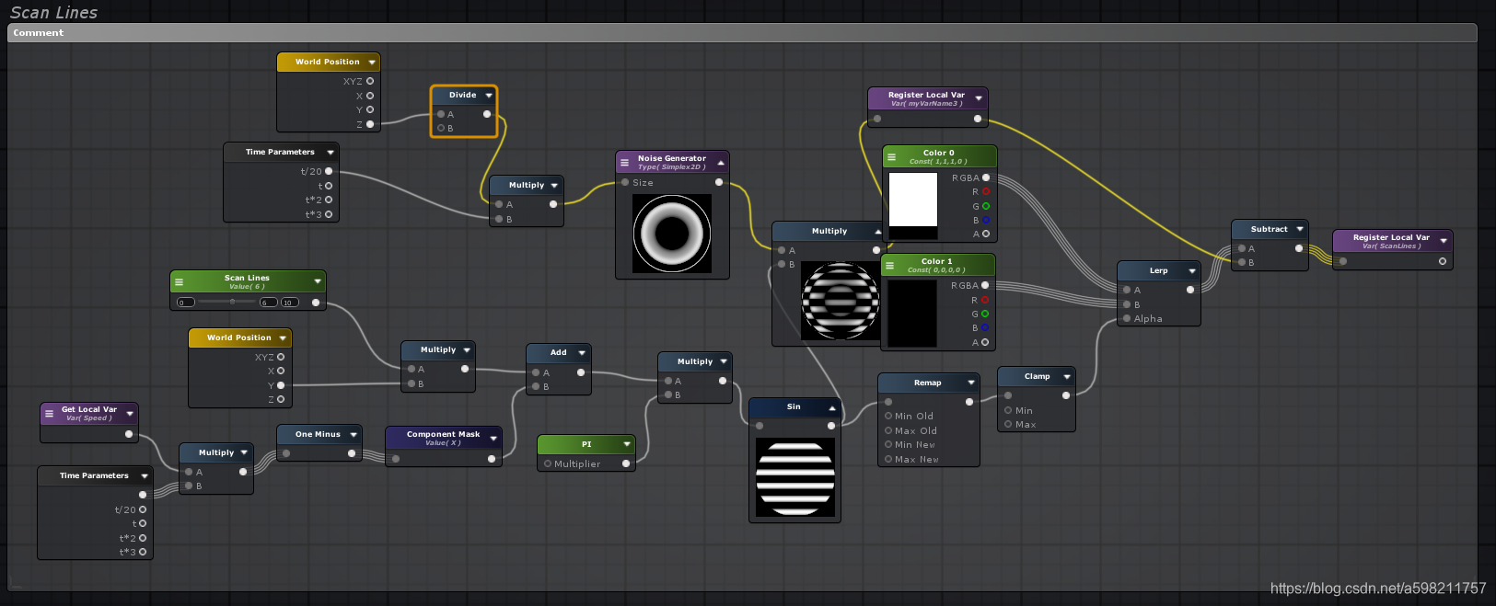Viewport: 1496px width, 606px height.
Task: Select the Divide node B input port
Action: pyautogui.click(x=441, y=128)
